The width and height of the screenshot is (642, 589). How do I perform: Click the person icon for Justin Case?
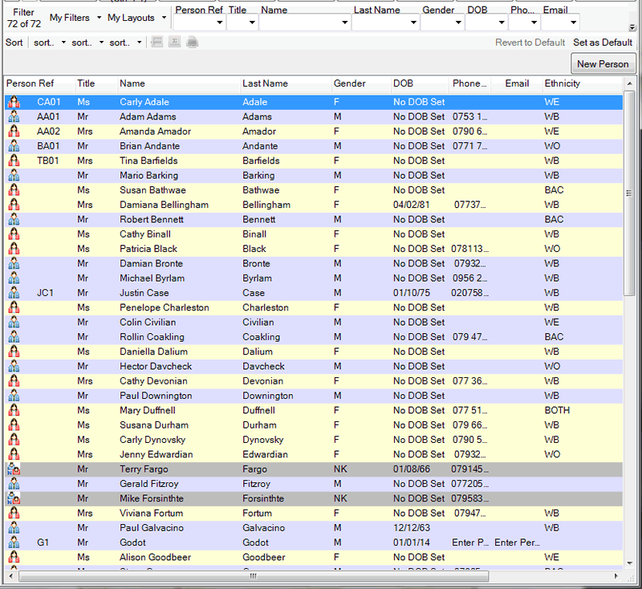pyautogui.click(x=14, y=294)
